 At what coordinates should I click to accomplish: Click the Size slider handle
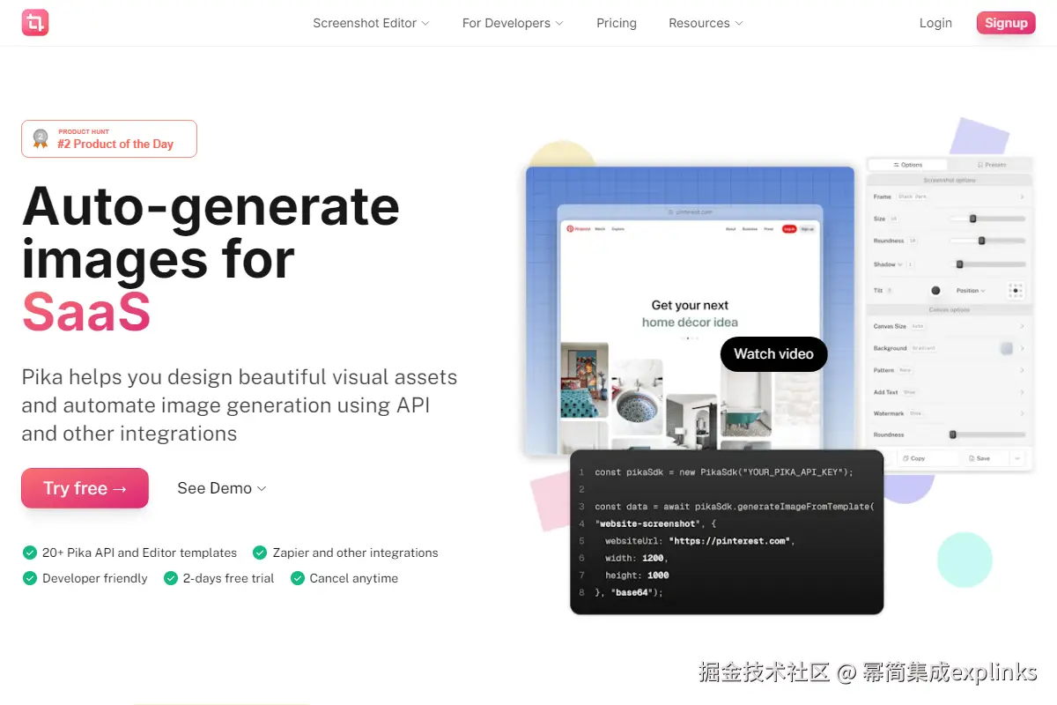972,219
